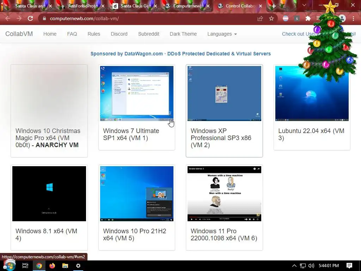Open File Explorer from the taskbar

pos(65,266)
